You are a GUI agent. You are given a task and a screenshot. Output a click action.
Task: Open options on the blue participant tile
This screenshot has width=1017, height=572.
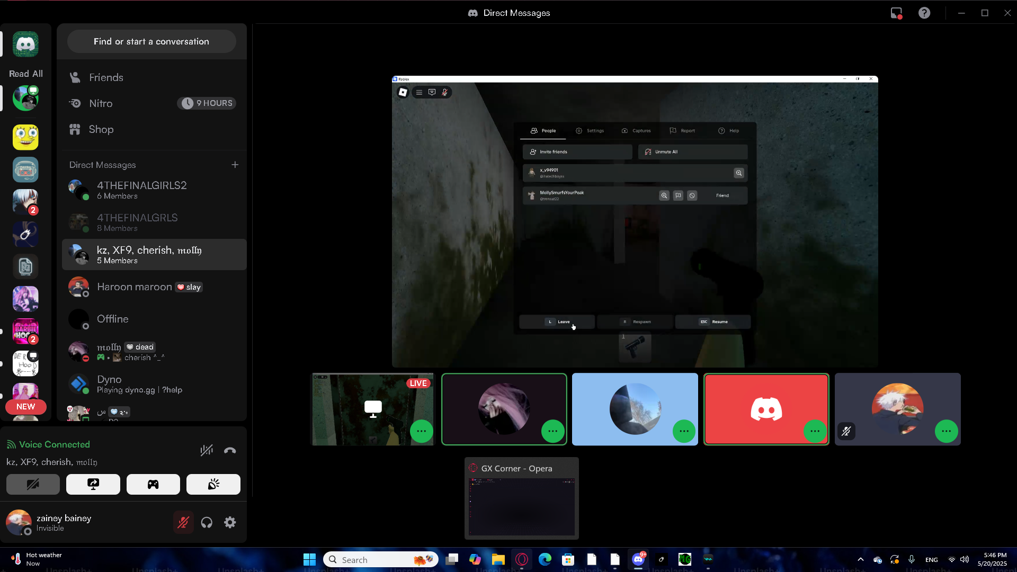tap(684, 431)
